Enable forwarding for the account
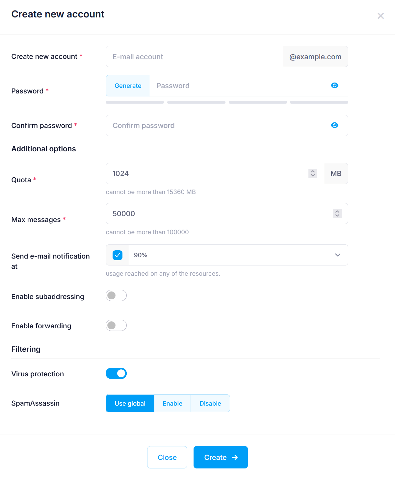 point(116,325)
